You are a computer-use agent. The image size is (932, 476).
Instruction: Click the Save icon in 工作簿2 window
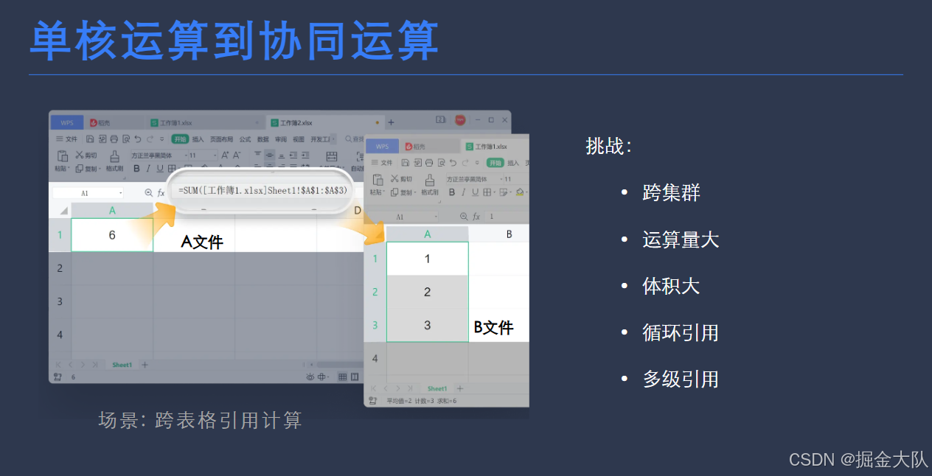90,139
